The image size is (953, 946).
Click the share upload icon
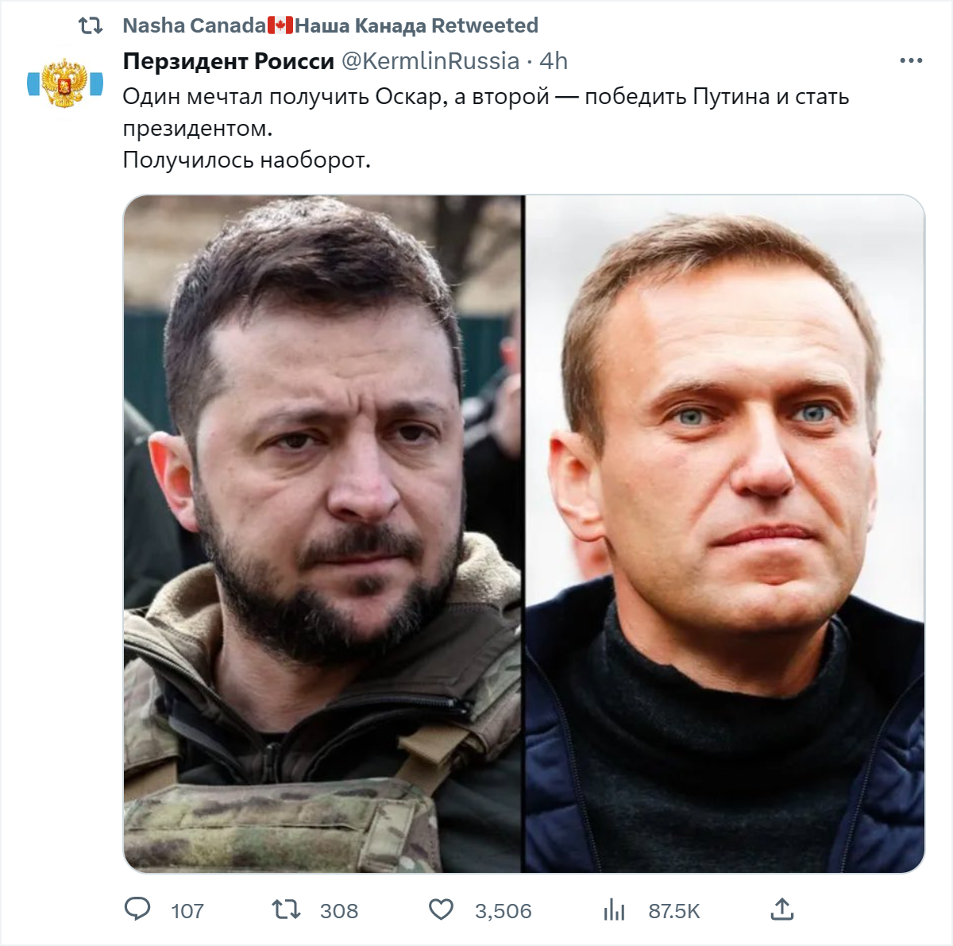click(782, 909)
